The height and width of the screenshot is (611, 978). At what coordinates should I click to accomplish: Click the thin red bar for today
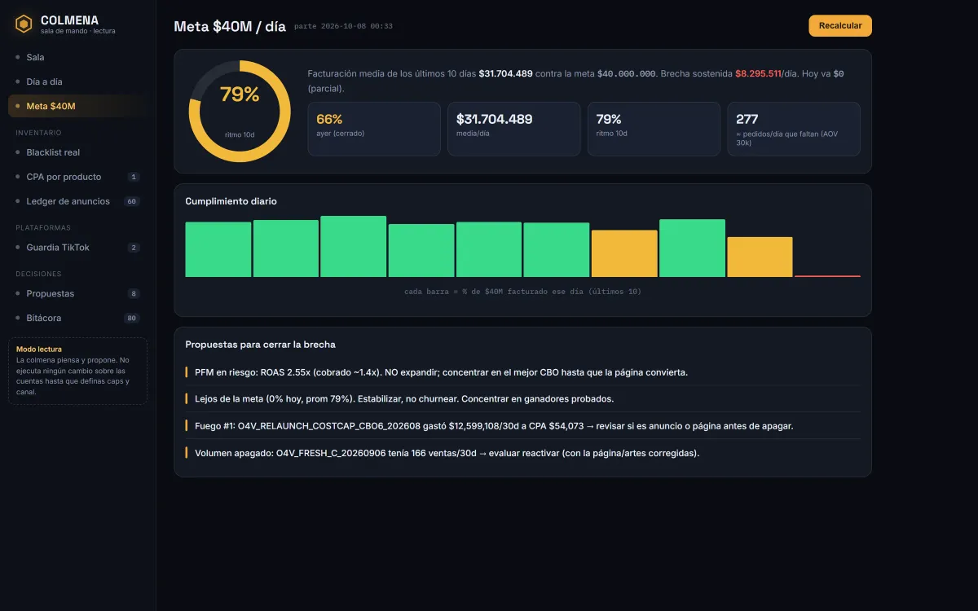pos(827,276)
